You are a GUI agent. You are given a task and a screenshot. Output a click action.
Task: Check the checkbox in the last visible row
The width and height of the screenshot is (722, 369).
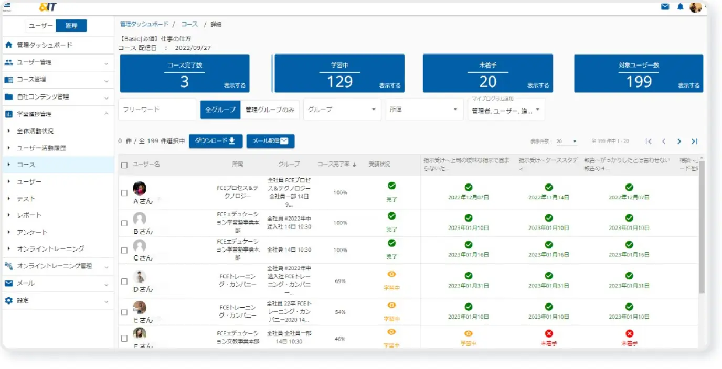pos(124,339)
